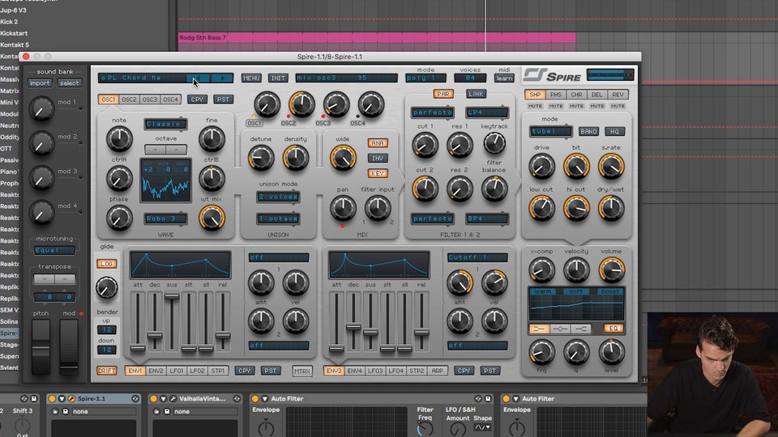Toggle the ValhallaVintage device activator
Viewport: 778px width, 437px height.
click(154, 398)
